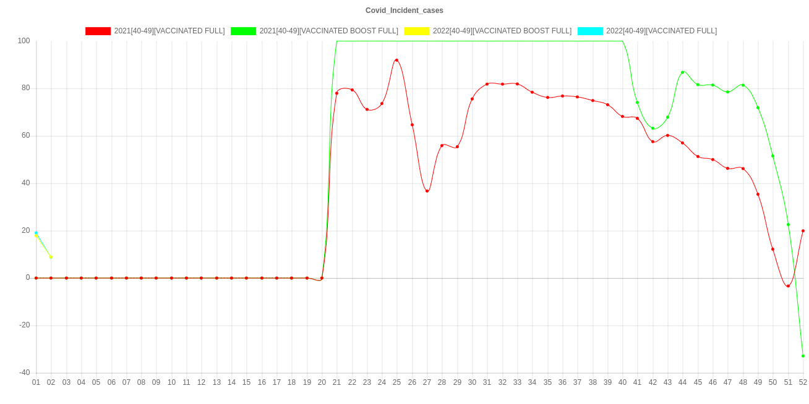Toggle the 2022[40-49][VACCINATED BOOST FULL] legend text

coord(502,31)
